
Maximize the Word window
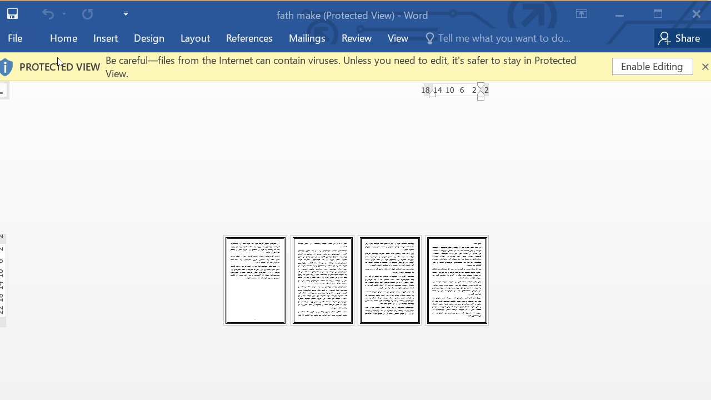pyautogui.click(x=658, y=14)
